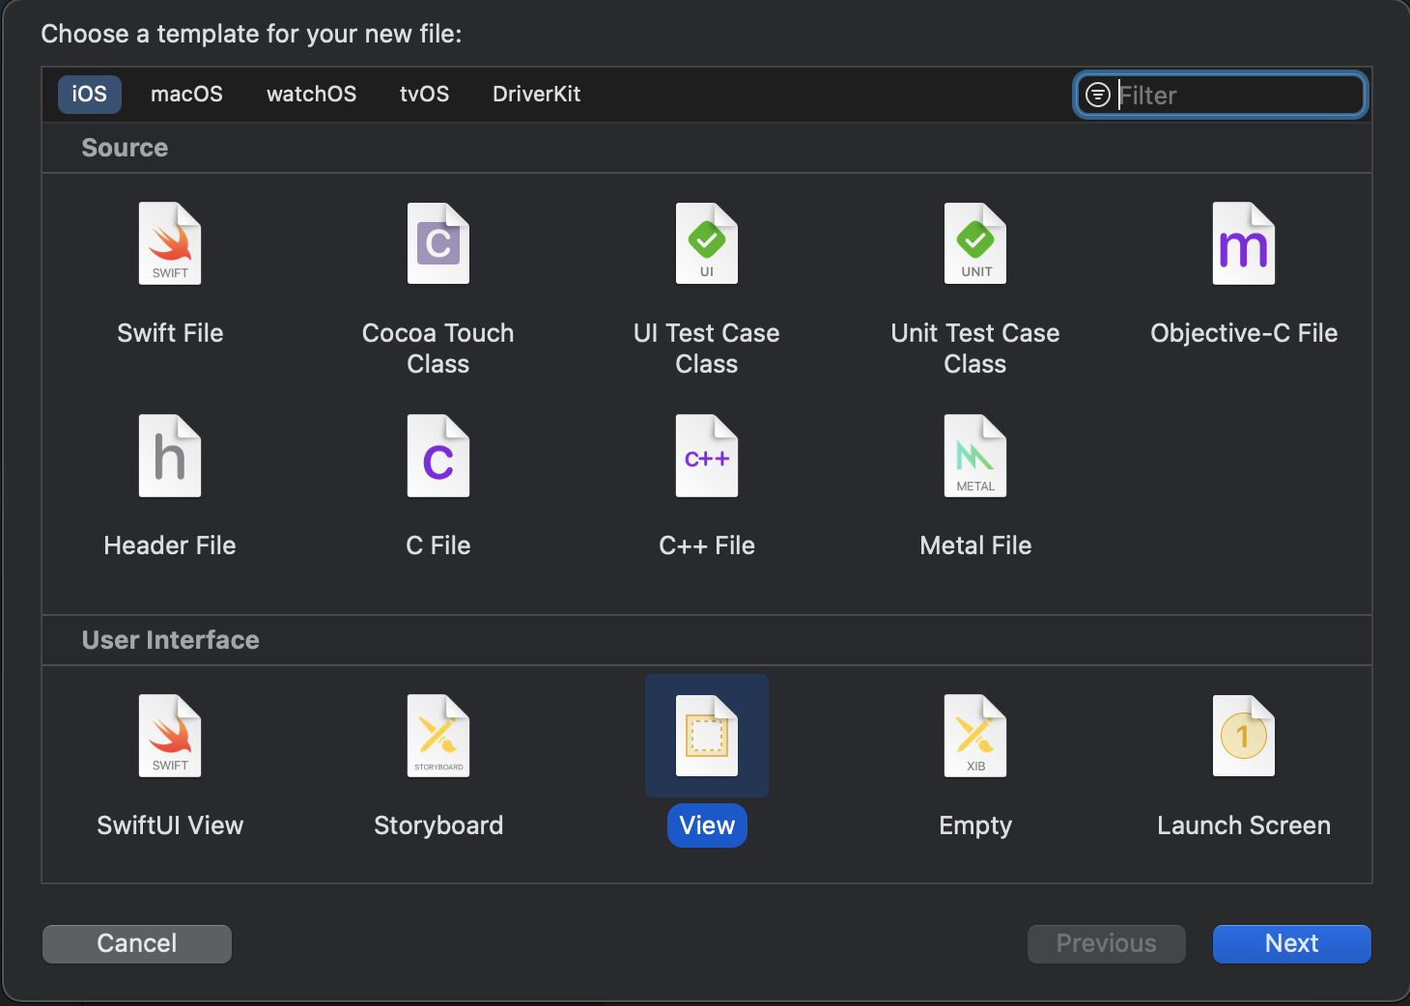Image resolution: width=1410 pixels, height=1006 pixels.
Task: Pick the UI Test Case Class icon
Action: [x=707, y=243]
